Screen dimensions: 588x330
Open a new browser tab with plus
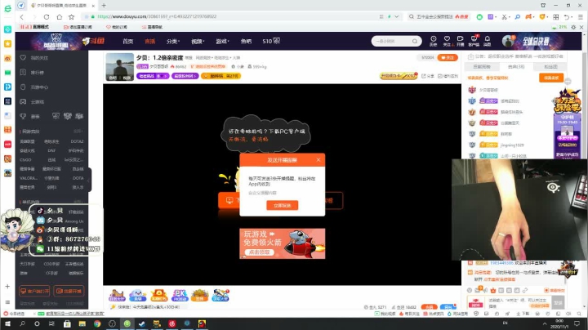click(x=104, y=5)
